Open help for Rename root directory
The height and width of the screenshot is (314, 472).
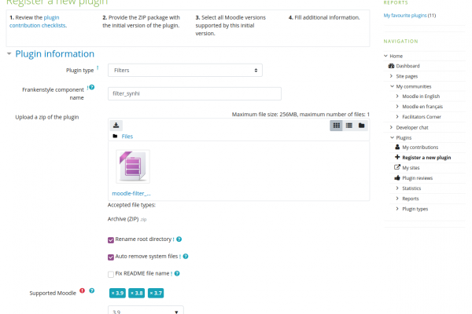[x=179, y=239]
